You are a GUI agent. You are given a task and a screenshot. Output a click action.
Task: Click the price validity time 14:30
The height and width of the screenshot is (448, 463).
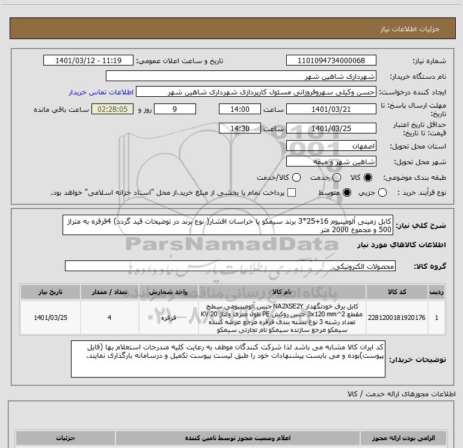click(240, 128)
